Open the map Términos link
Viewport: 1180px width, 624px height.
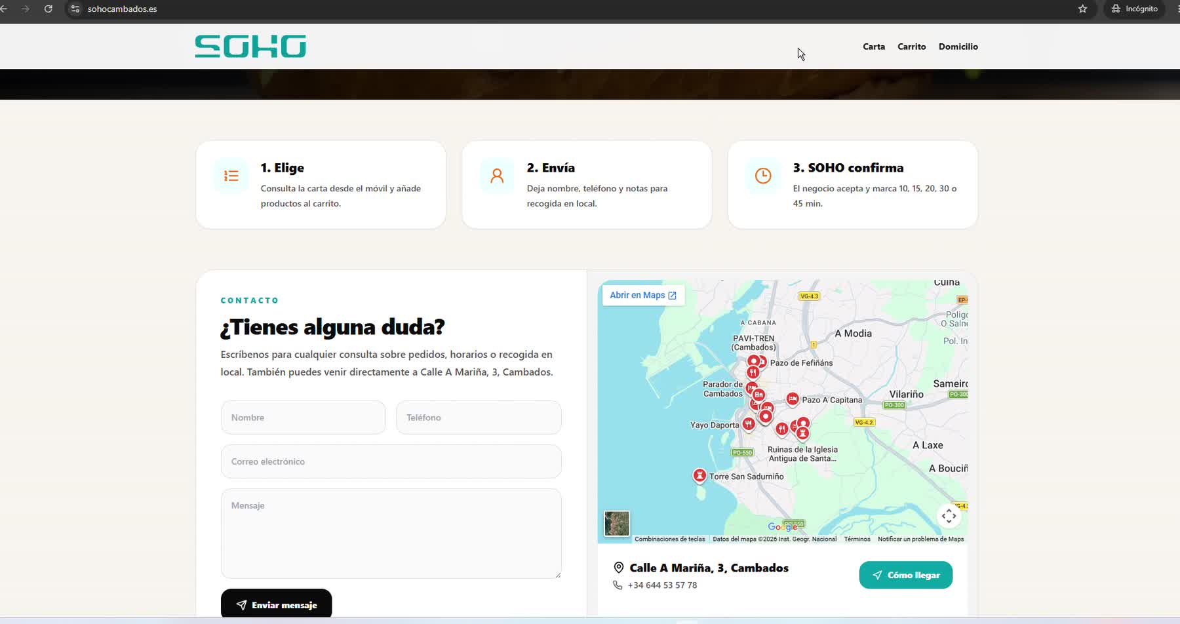click(857, 539)
